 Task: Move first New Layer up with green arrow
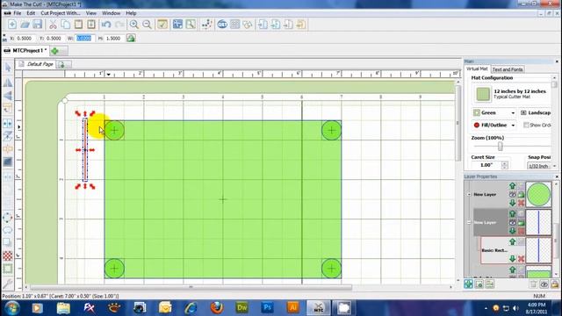(513, 185)
